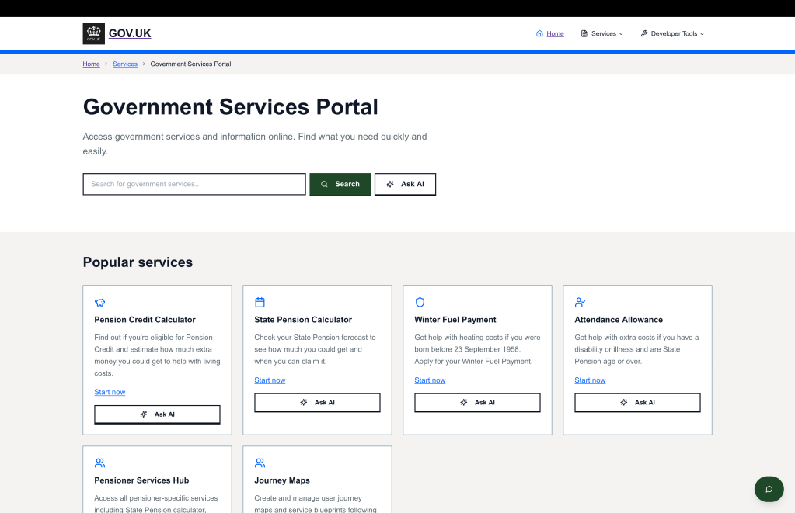Open the chat bubble in the corner
Image resolution: width=795 pixels, height=513 pixels.
tap(769, 489)
